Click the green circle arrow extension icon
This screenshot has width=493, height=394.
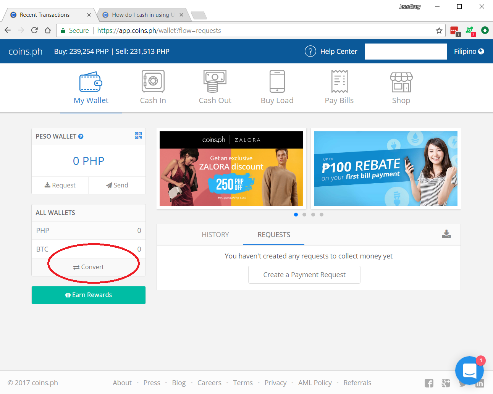click(x=485, y=30)
